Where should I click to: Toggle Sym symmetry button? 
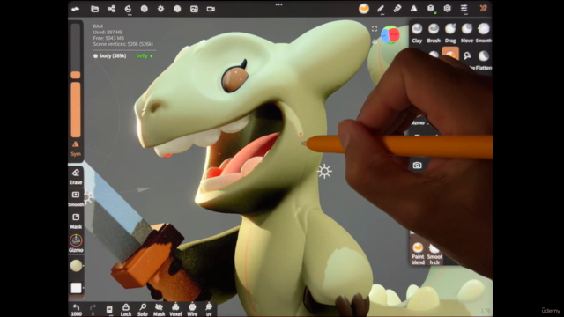[76, 149]
